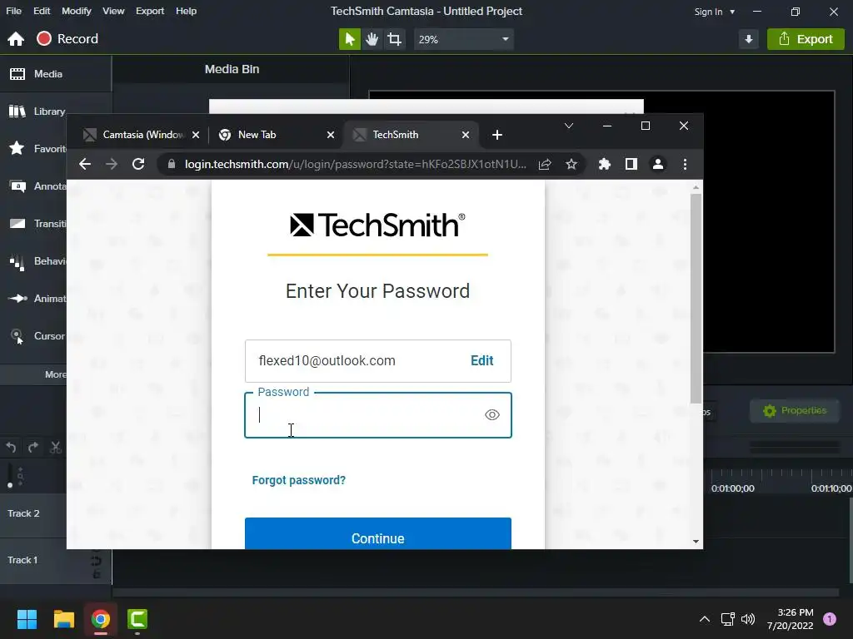Open the Favorites star panel
The image size is (853, 639).
pos(36,148)
